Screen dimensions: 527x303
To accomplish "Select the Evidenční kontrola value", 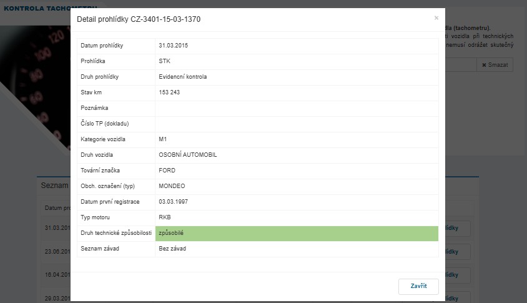I will pos(183,77).
